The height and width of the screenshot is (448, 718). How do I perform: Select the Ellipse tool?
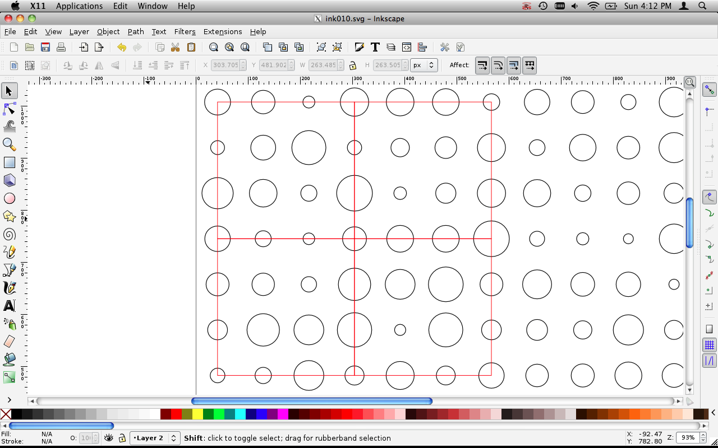click(x=10, y=198)
